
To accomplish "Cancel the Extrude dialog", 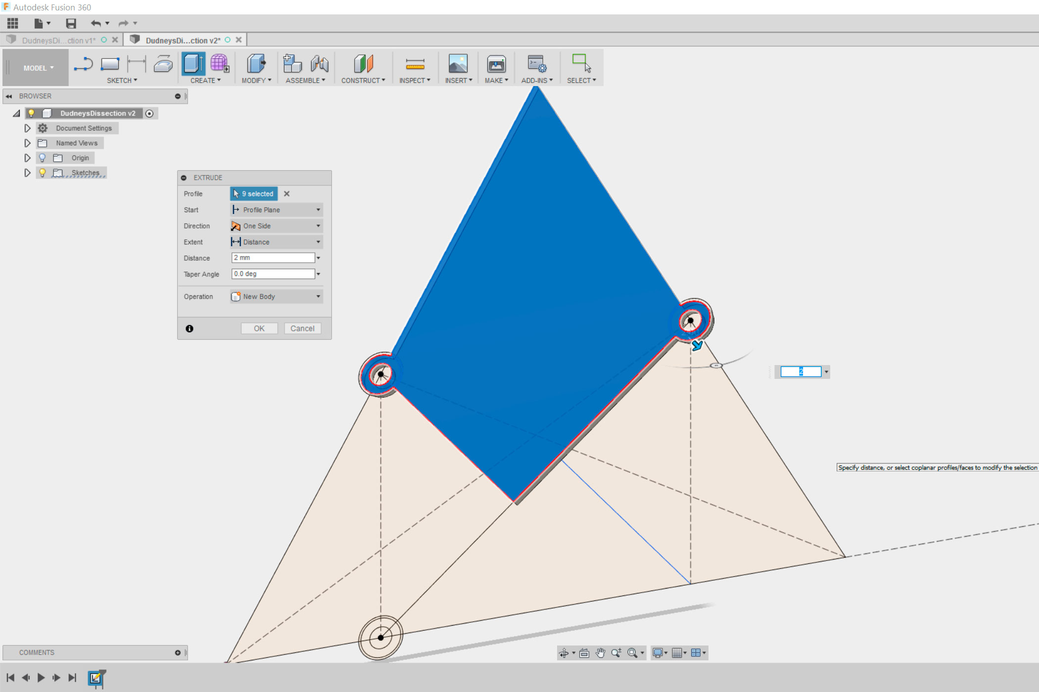I will point(302,328).
